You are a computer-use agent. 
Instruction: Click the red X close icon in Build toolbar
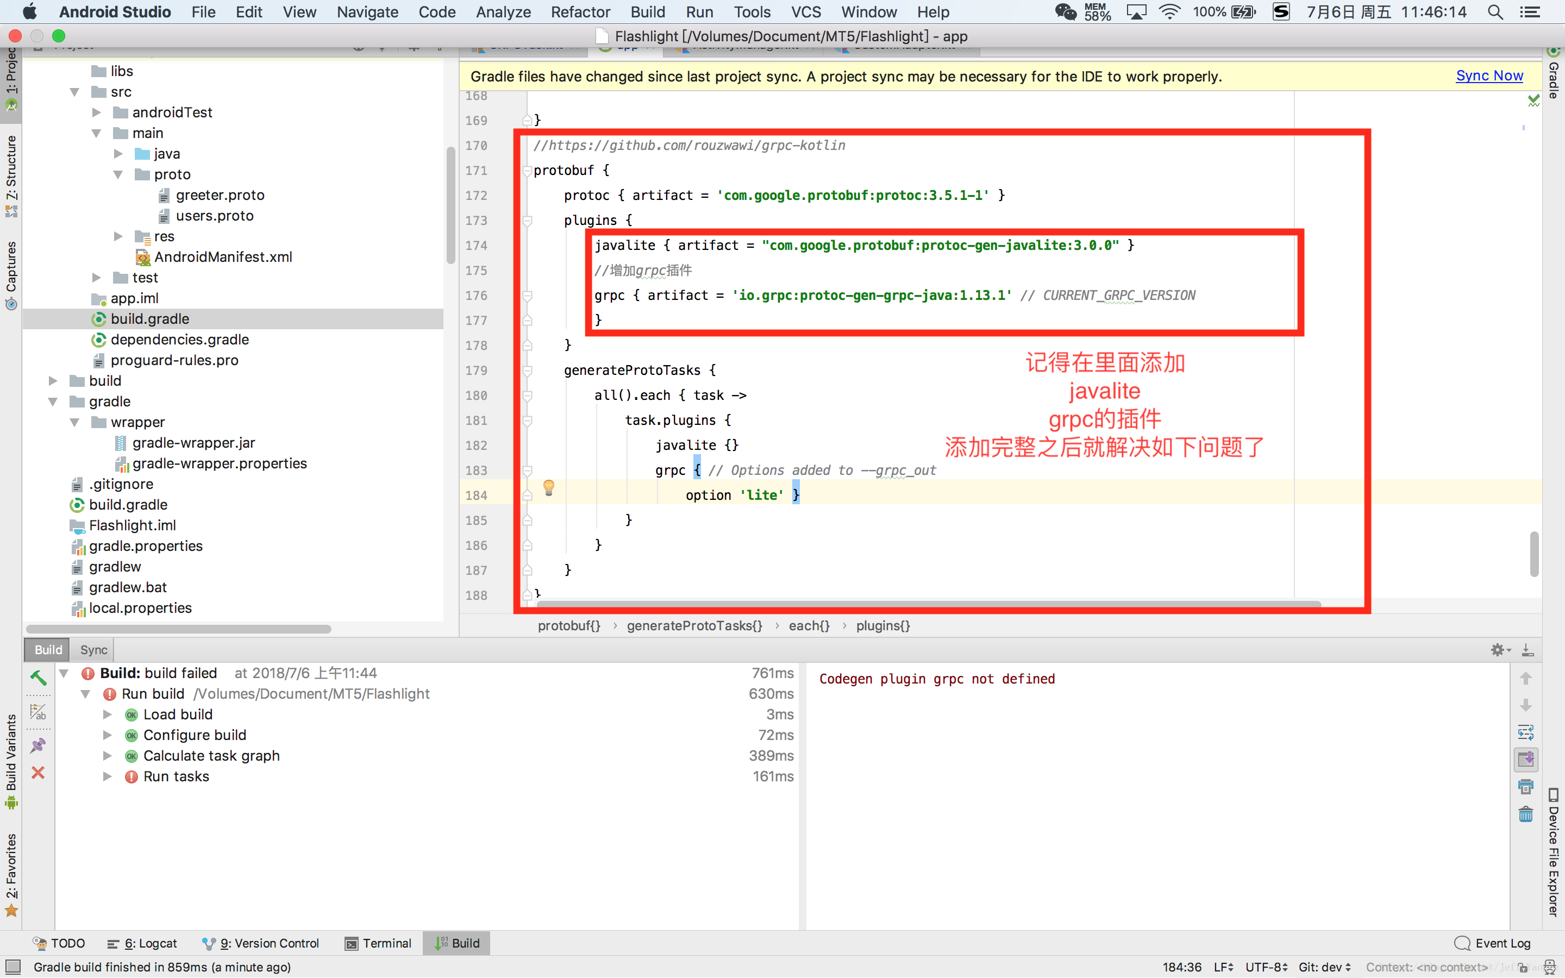point(38,773)
